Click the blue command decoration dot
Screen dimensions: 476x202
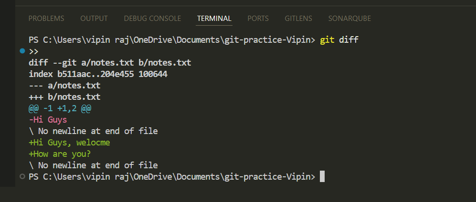pos(22,51)
